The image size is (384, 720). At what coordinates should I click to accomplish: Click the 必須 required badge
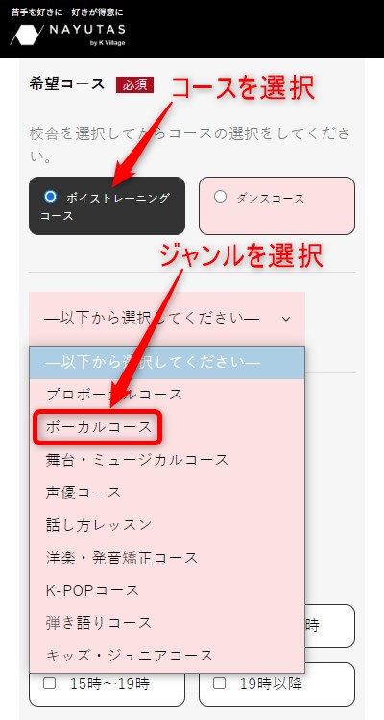click(x=134, y=84)
